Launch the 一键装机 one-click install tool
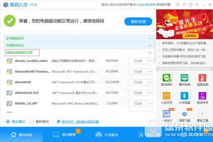 point(167,116)
